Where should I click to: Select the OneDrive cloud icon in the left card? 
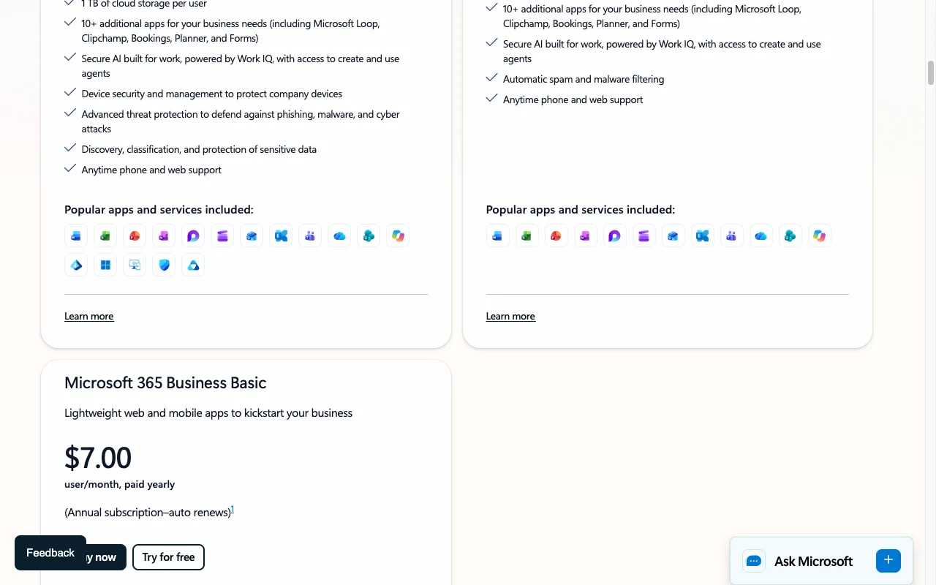(339, 235)
